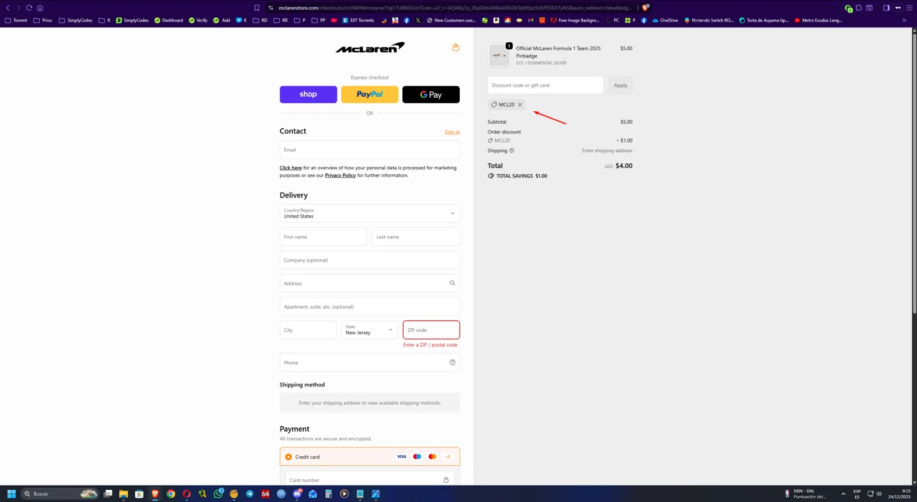917x502 pixels.
Task: Open Telegram from taskbar
Action: tap(249, 494)
